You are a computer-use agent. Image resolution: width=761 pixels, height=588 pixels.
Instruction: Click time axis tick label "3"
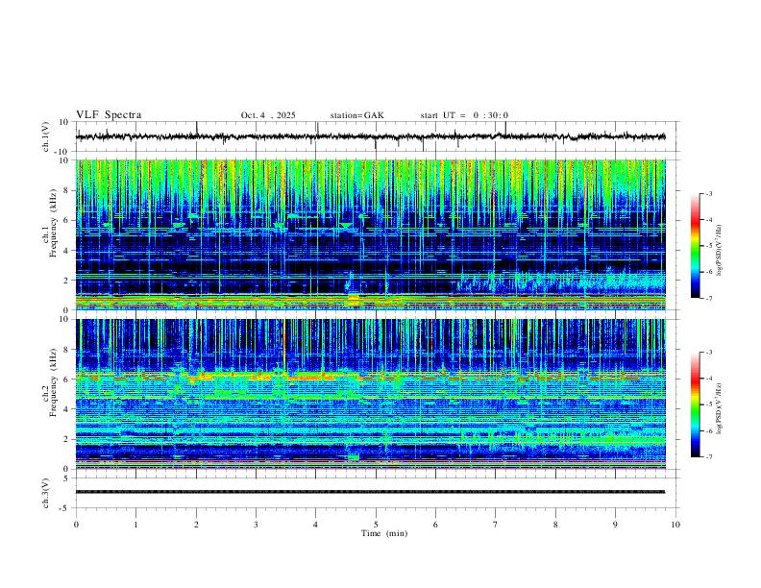coord(256,525)
